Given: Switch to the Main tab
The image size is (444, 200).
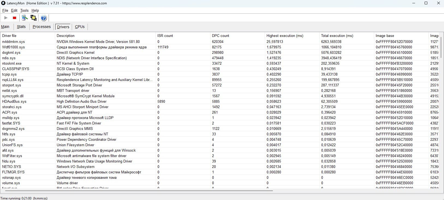Looking at the screenshot, I should (5, 27).
